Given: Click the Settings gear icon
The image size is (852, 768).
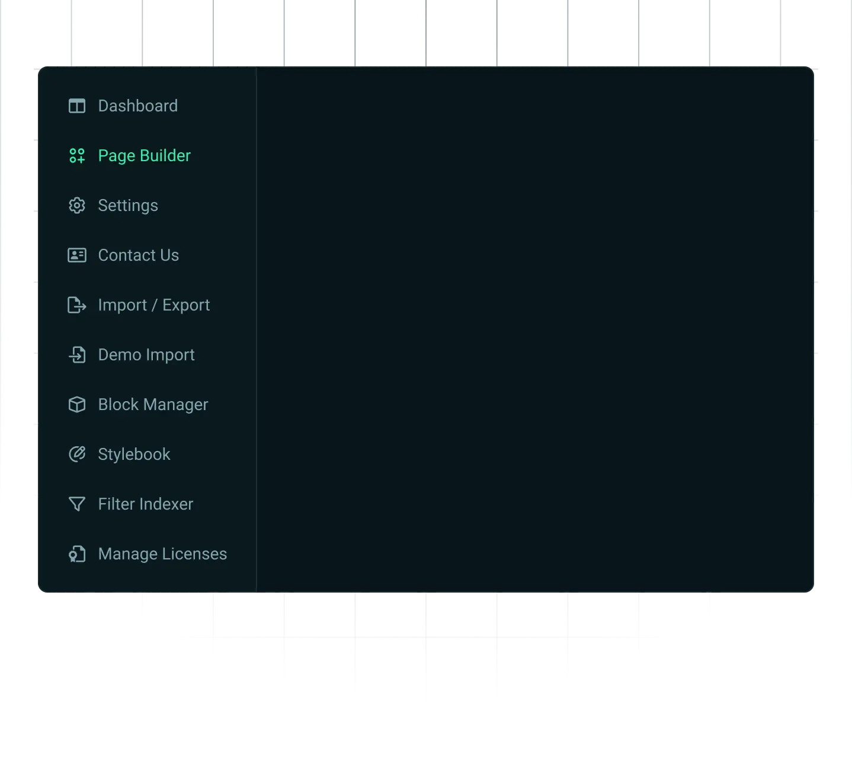Looking at the screenshot, I should (x=77, y=206).
